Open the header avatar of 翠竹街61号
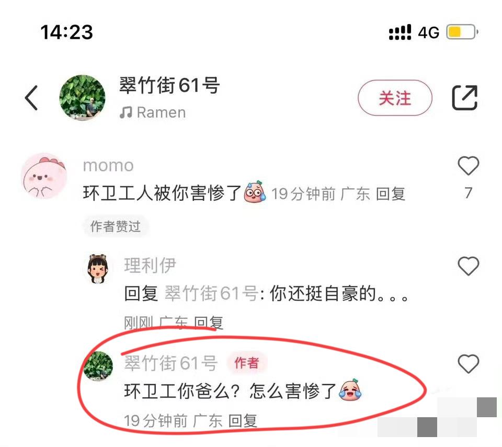 82,98
